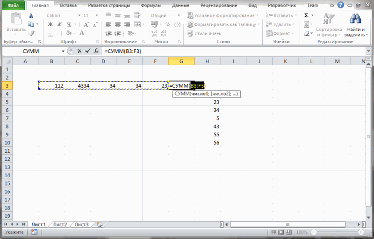Open Стили ячеек menu
Screen dimensions: 374x239
[x=206, y=33]
